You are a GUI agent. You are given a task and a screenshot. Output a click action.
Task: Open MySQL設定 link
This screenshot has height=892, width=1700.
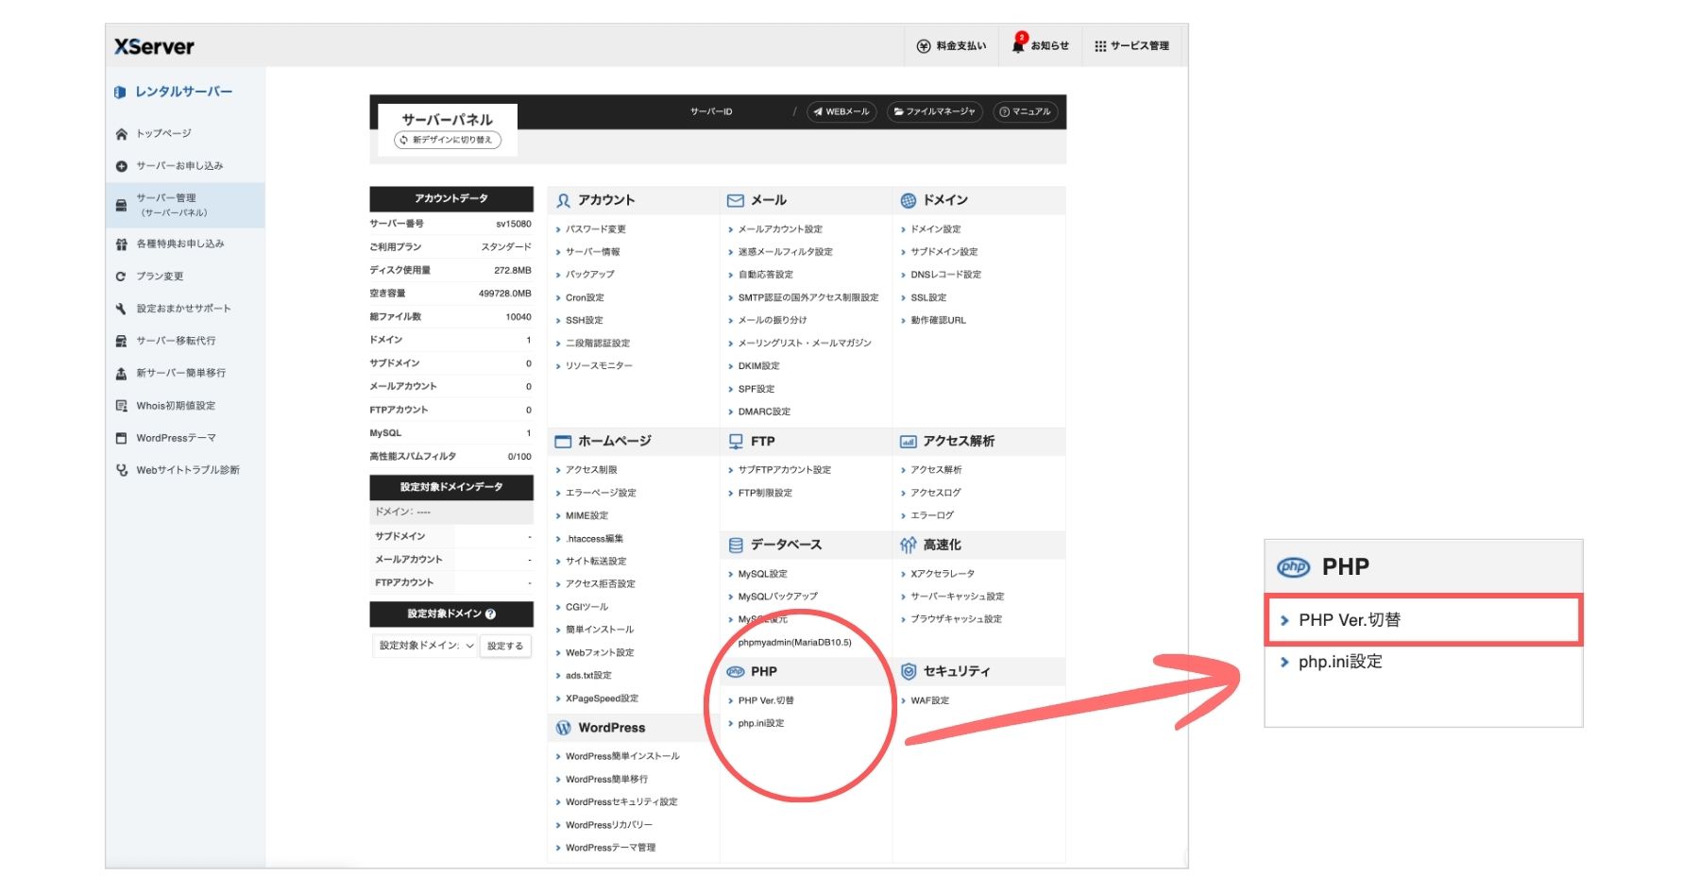pyautogui.click(x=762, y=574)
